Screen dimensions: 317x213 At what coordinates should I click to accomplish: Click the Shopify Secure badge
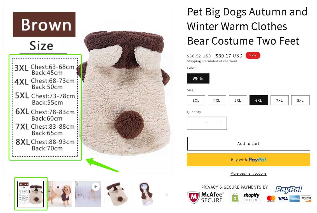(x=246, y=197)
